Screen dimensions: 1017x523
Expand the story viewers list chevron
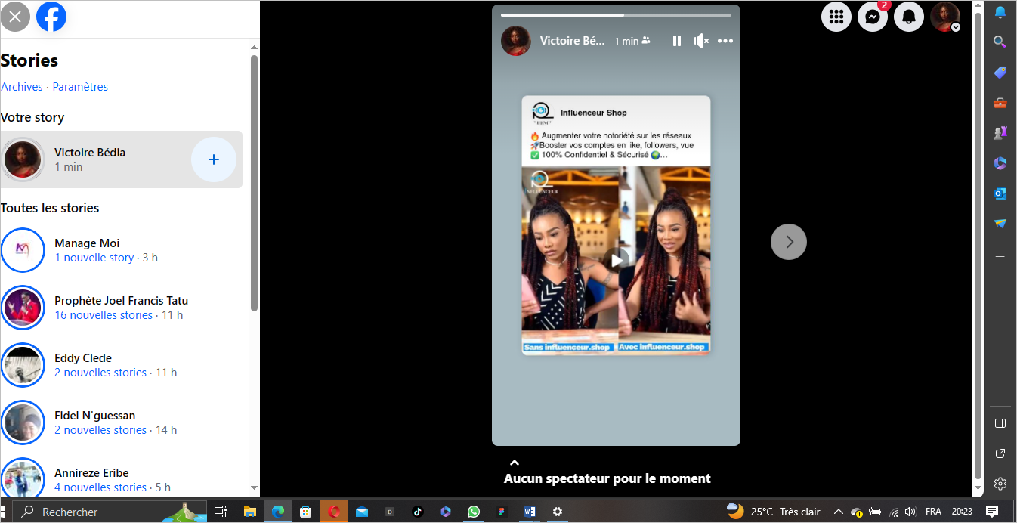[515, 463]
